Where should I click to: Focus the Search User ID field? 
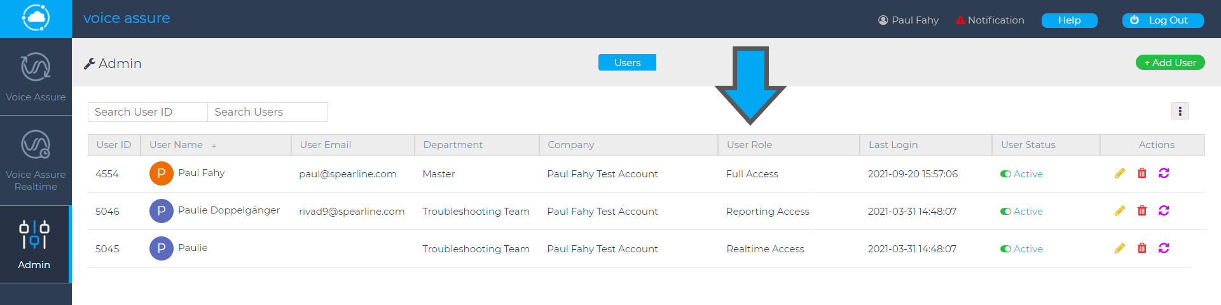(x=148, y=112)
